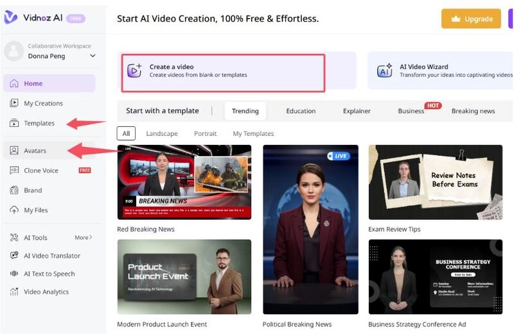Filter templates by Landscape
This screenshot has width=514, height=334.
point(162,133)
